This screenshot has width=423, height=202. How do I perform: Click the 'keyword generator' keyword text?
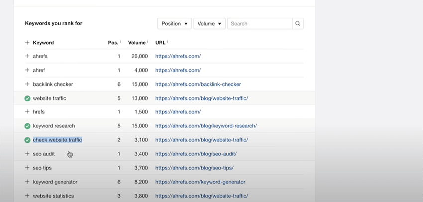pos(55,182)
